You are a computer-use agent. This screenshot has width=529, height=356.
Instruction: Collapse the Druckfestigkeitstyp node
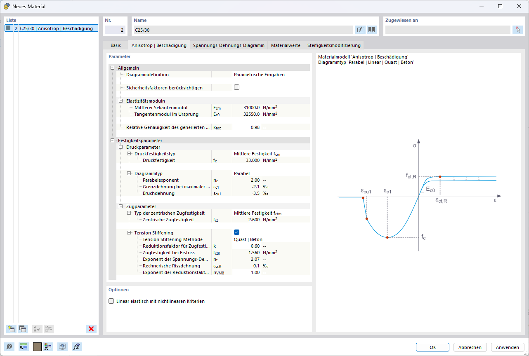pos(129,154)
